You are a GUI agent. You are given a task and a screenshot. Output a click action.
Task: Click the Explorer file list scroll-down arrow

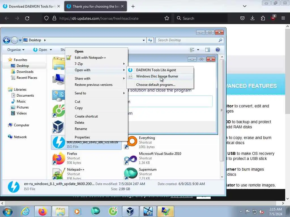coord(222,177)
